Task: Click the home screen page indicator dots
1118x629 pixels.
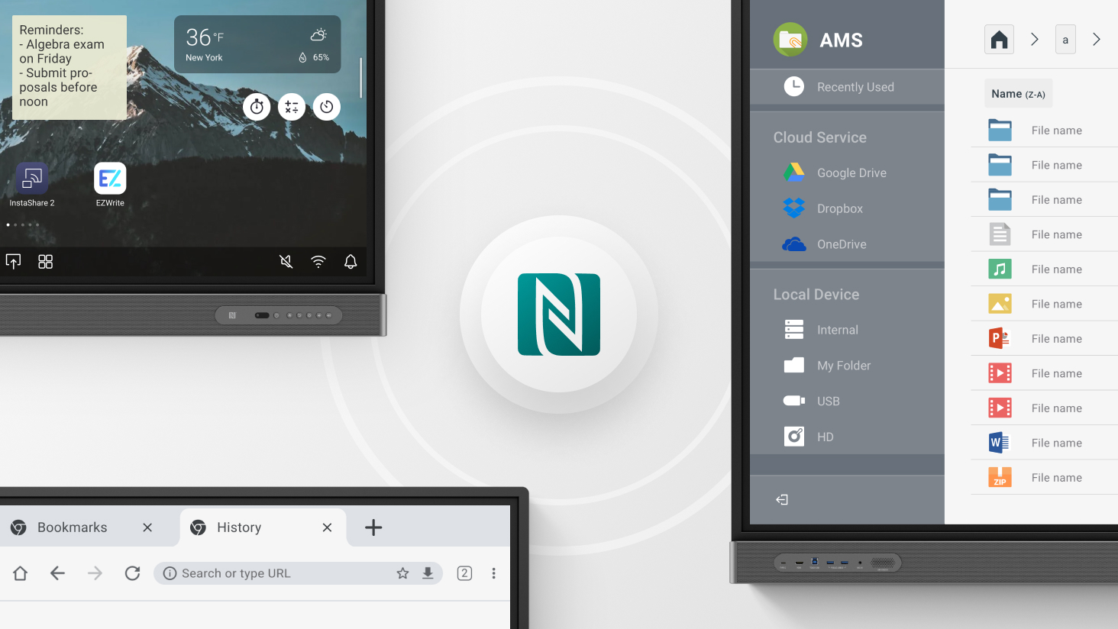Action: [22, 225]
